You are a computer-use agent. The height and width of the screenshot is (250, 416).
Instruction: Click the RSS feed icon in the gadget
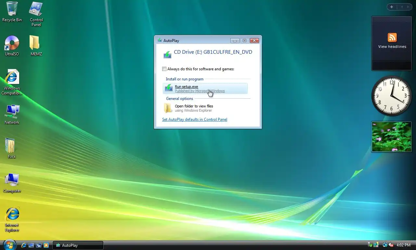pos(392,37)
